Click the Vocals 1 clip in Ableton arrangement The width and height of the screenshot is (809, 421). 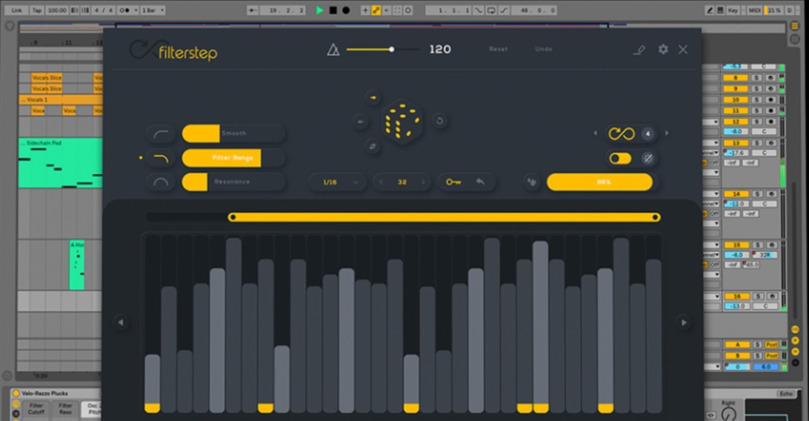tap(61, 100)
